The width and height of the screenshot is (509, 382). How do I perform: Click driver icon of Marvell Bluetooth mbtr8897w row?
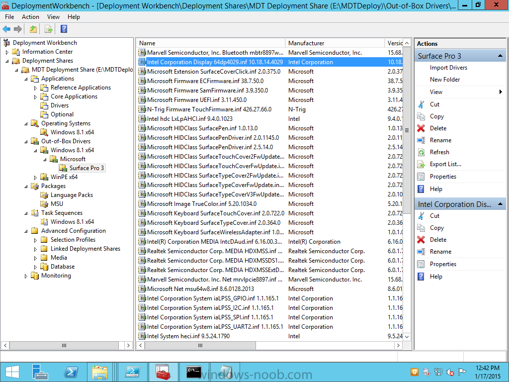coord(142,52)
